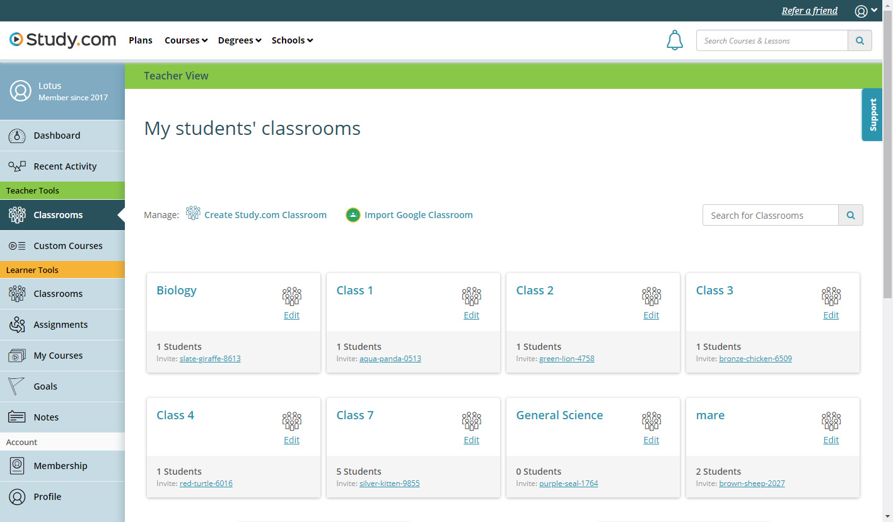Click the Study.com logo

[x=63, y=40]
